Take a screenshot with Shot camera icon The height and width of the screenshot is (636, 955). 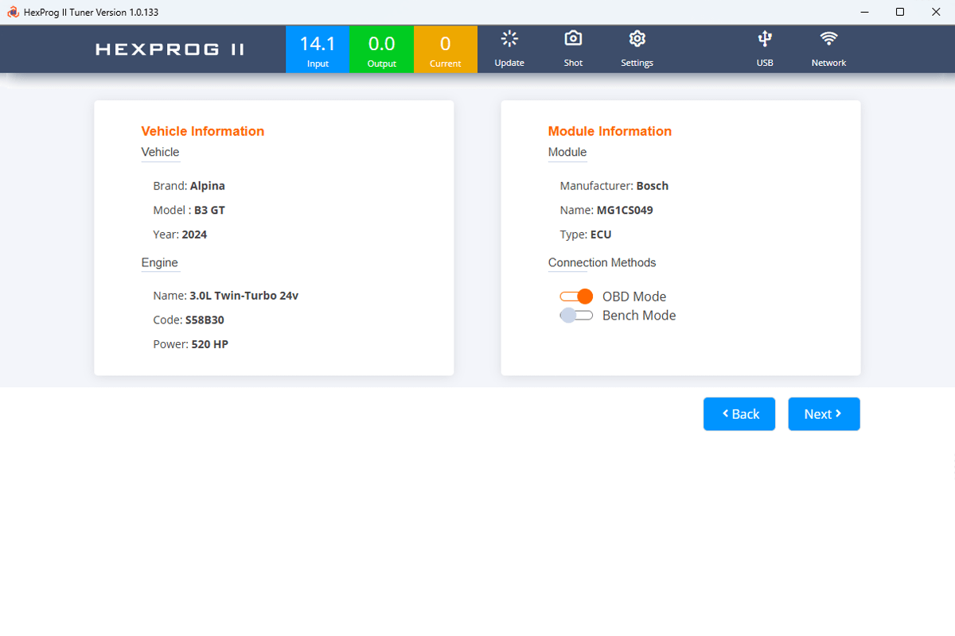573,39
